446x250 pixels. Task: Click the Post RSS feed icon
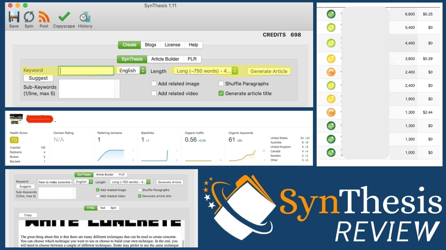(x=44, y=17)
